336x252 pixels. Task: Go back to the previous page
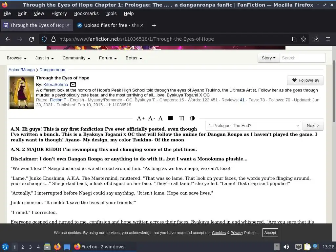pos(8,39)
